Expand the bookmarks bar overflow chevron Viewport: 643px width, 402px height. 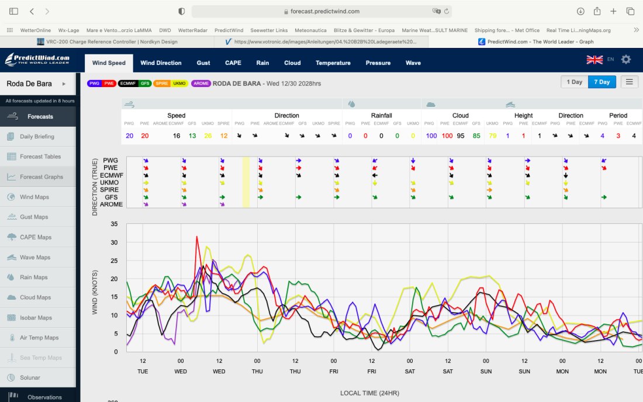click(636, 30)
